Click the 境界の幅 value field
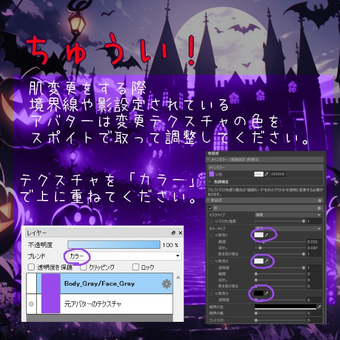Viewport: 340px width, 340px height. click(314, 313)
